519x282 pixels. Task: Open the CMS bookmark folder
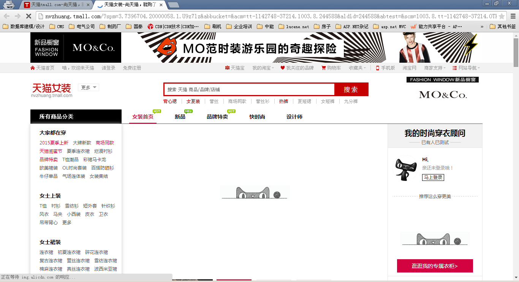(x=57, y=27)
